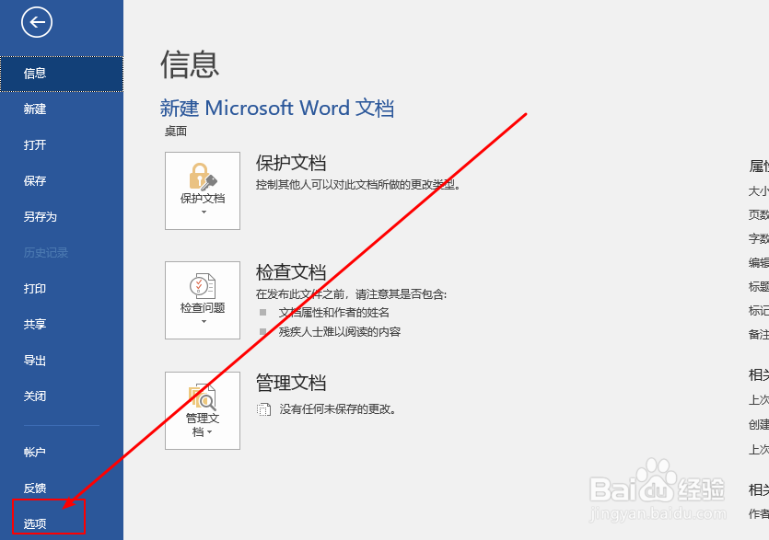Click the 保护文档 section heading

coord(291,163)
